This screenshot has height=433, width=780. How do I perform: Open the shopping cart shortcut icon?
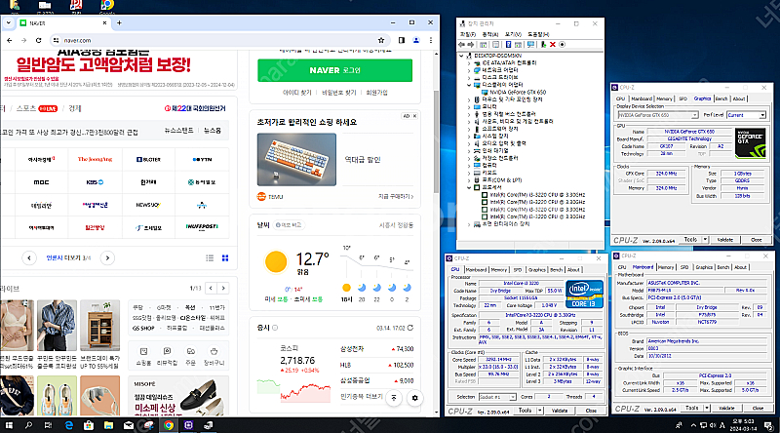tap(214, 351)
